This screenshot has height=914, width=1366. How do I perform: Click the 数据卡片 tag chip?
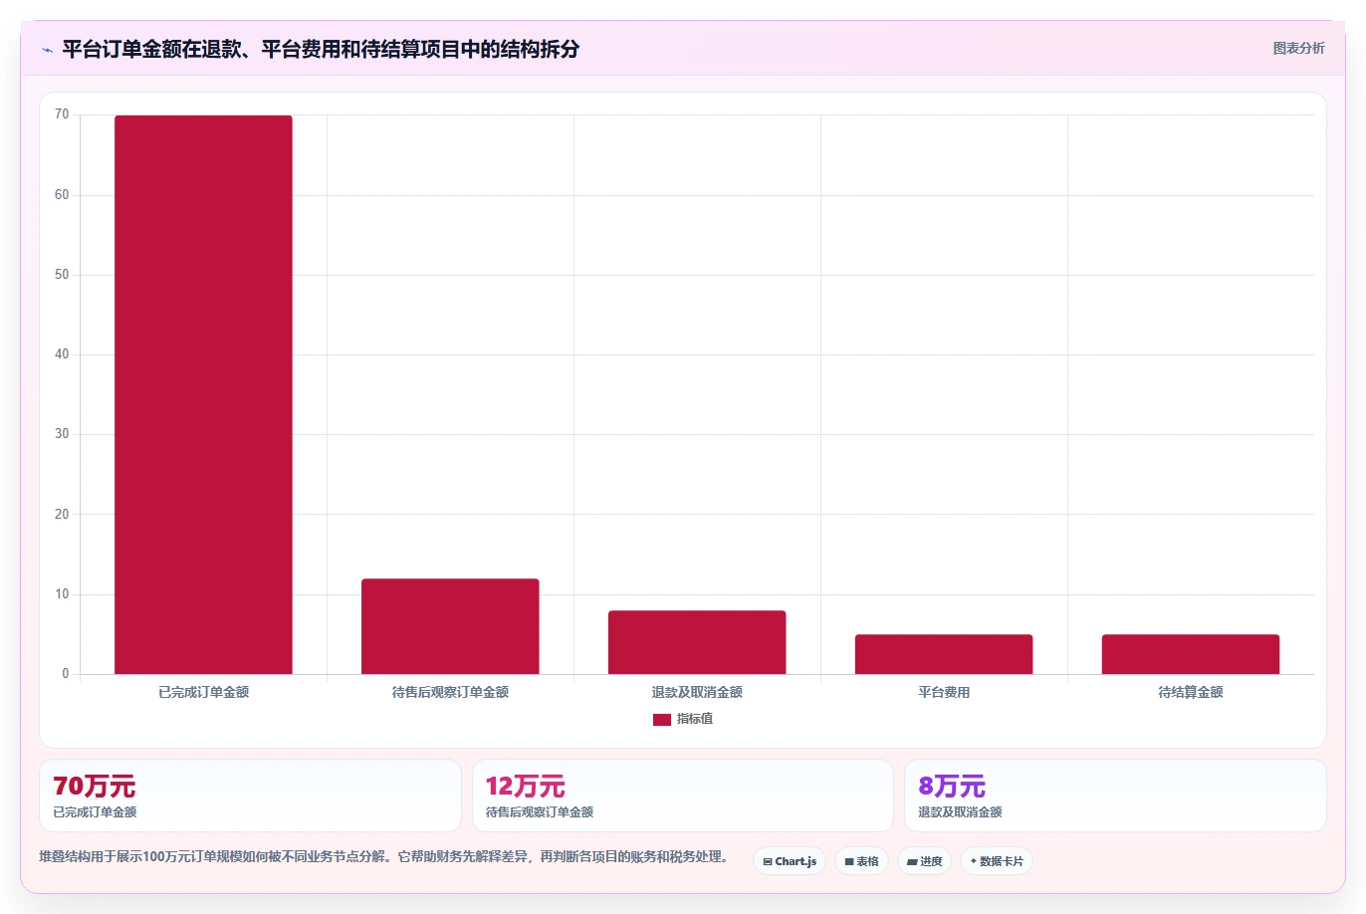997,861
